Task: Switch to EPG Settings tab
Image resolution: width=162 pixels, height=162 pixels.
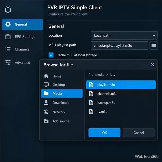Action: click(x=22, y=37)
